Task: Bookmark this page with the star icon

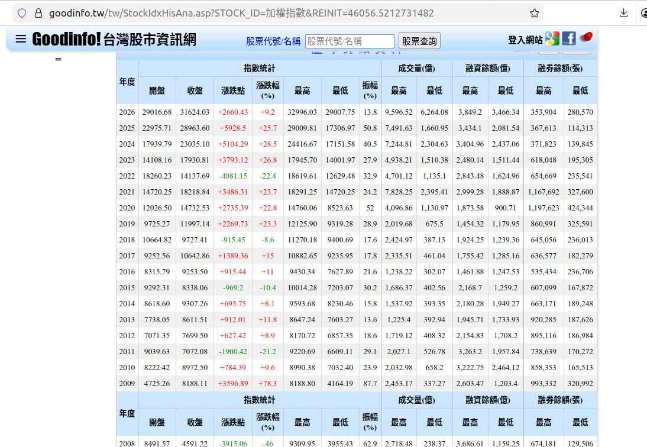Action: coord(534,13)
